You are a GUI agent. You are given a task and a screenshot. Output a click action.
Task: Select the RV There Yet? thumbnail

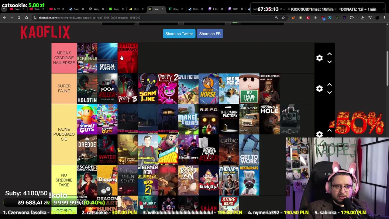[249, 89]
